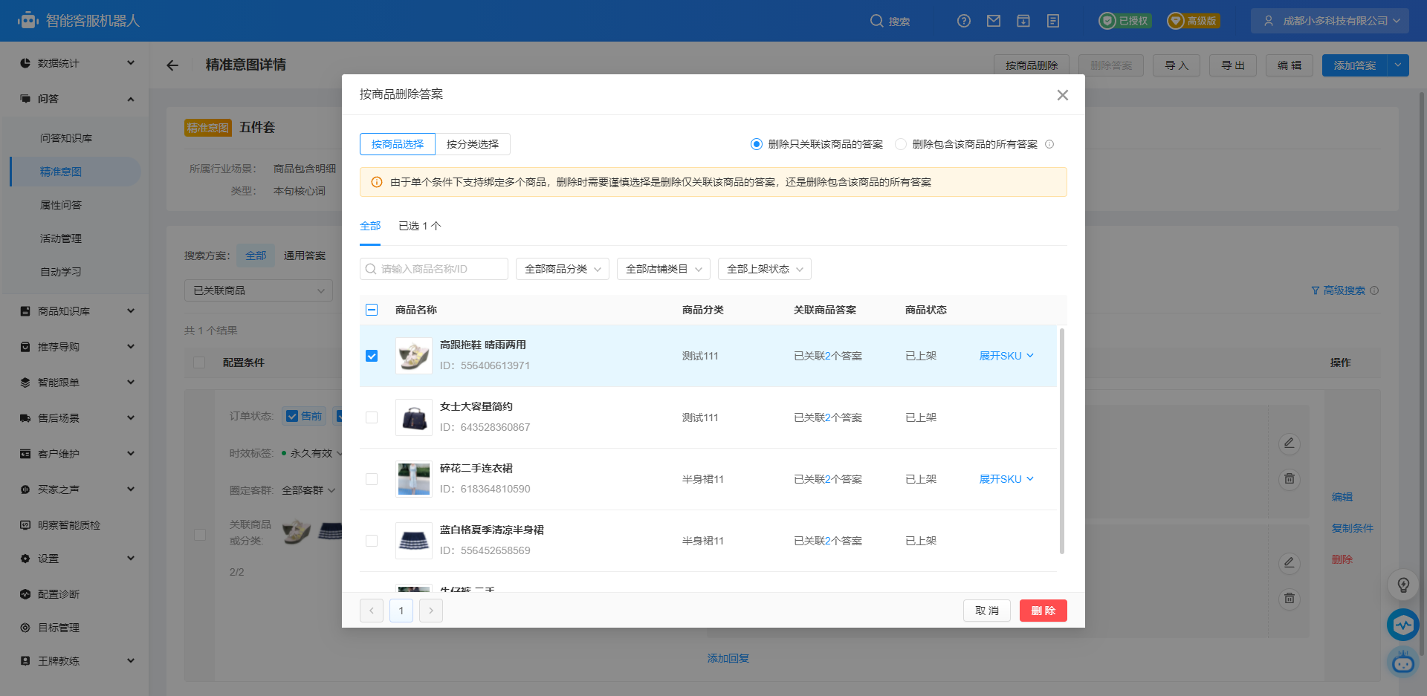Viewport: 1427px width, 696px height.
Task: Open 精准意图 in the sidebar
Action: coord(61,172)
